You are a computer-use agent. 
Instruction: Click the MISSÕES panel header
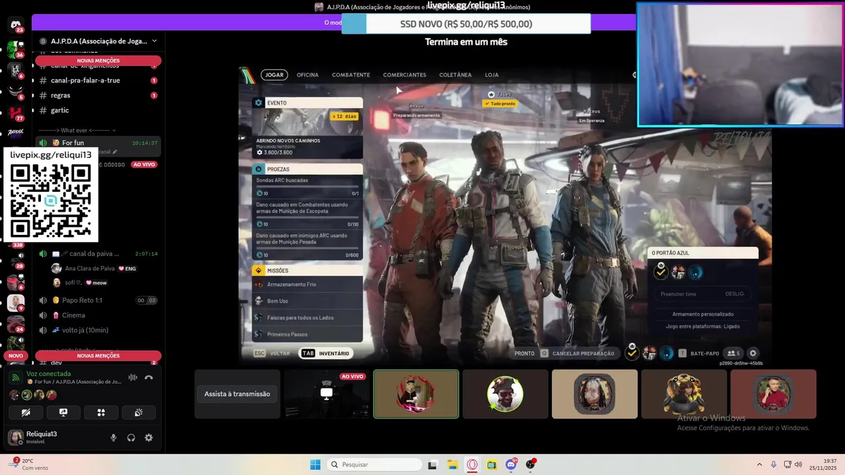point(307,270)
